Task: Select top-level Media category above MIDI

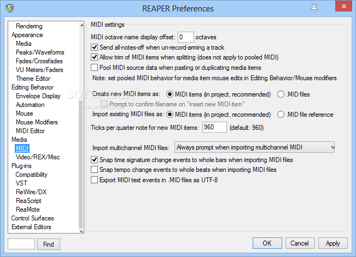Action: tap(19, 140)
